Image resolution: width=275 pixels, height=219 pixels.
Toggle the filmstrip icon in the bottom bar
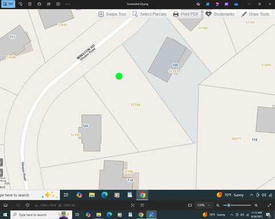click(x=6, y=205)
